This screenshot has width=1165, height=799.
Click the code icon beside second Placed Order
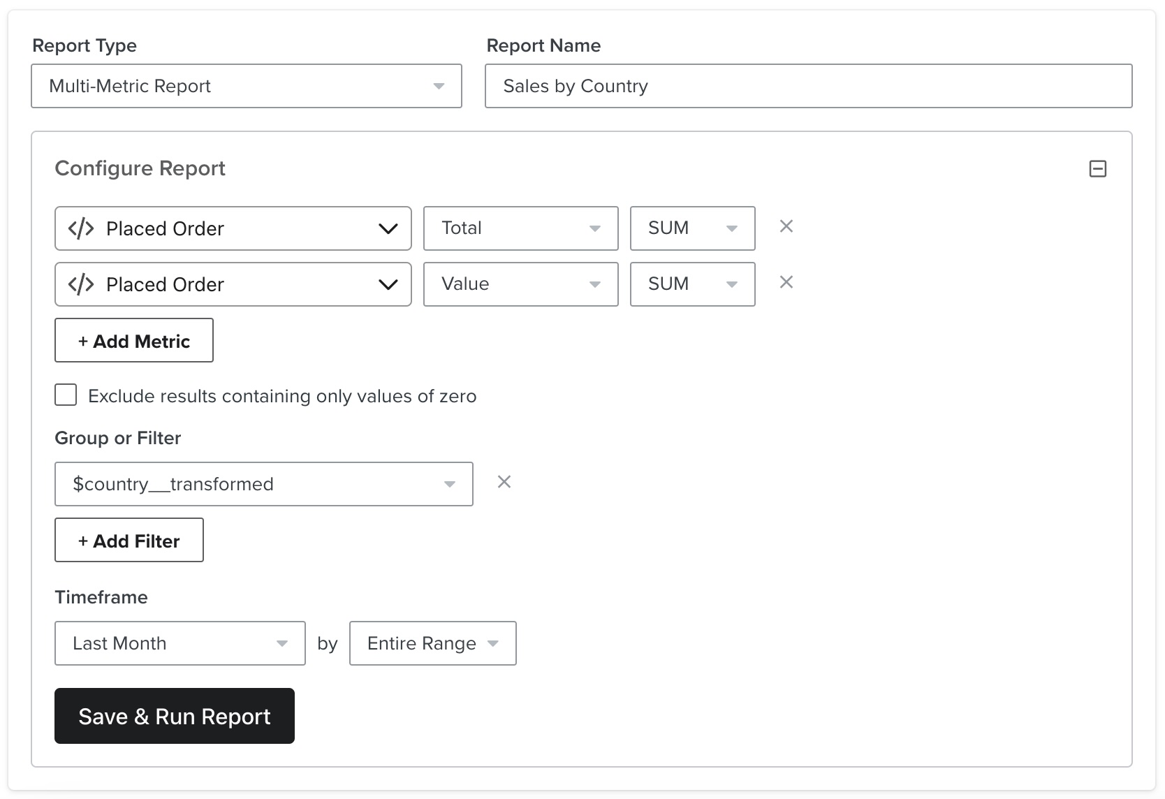(x=81, y=284)
